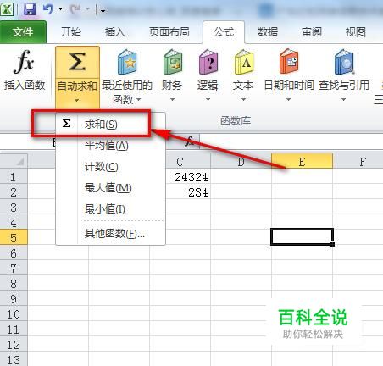Choose 平均值(A) from the menu
383x366 pixels.
coord(110,146)
